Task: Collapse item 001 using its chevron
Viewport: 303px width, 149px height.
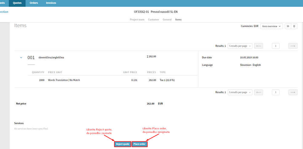Action: [21, 57]
